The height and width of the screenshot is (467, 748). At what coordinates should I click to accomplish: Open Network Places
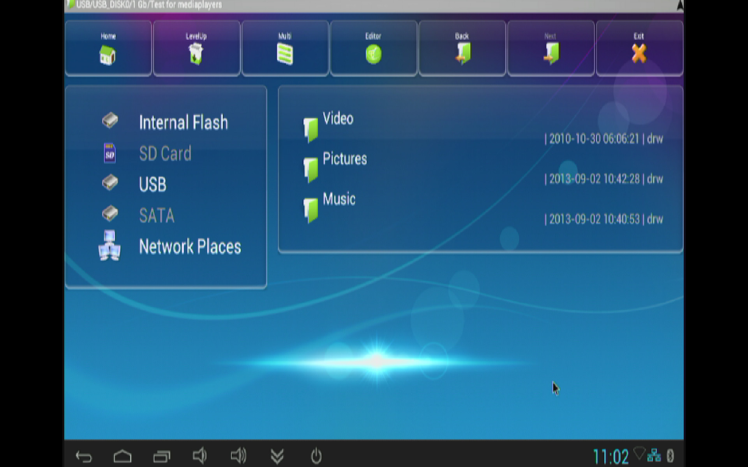click(x=190, y=247)
